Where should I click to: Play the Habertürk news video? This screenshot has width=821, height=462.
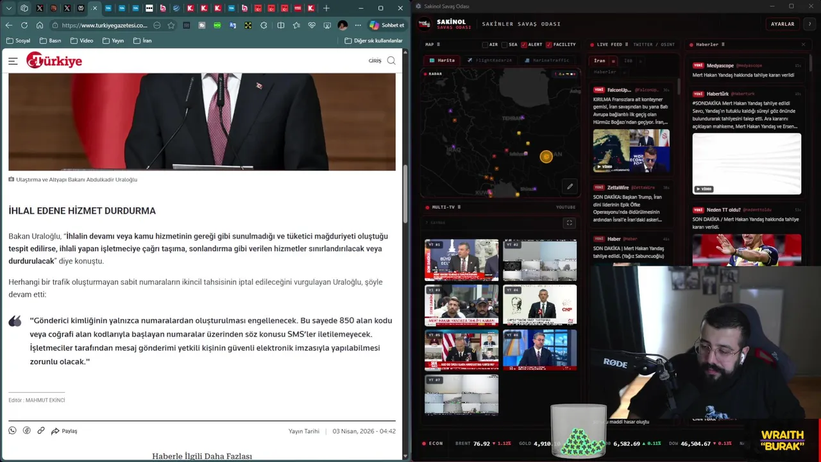[747, 164]
